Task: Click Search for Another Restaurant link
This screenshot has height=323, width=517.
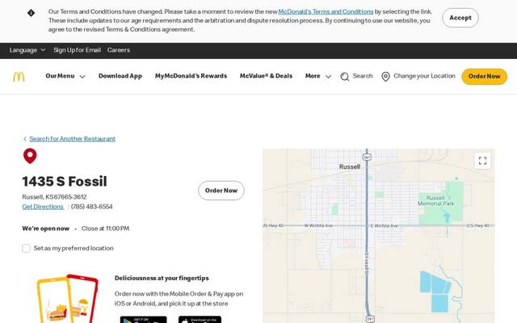Action: tap(72, 139)
